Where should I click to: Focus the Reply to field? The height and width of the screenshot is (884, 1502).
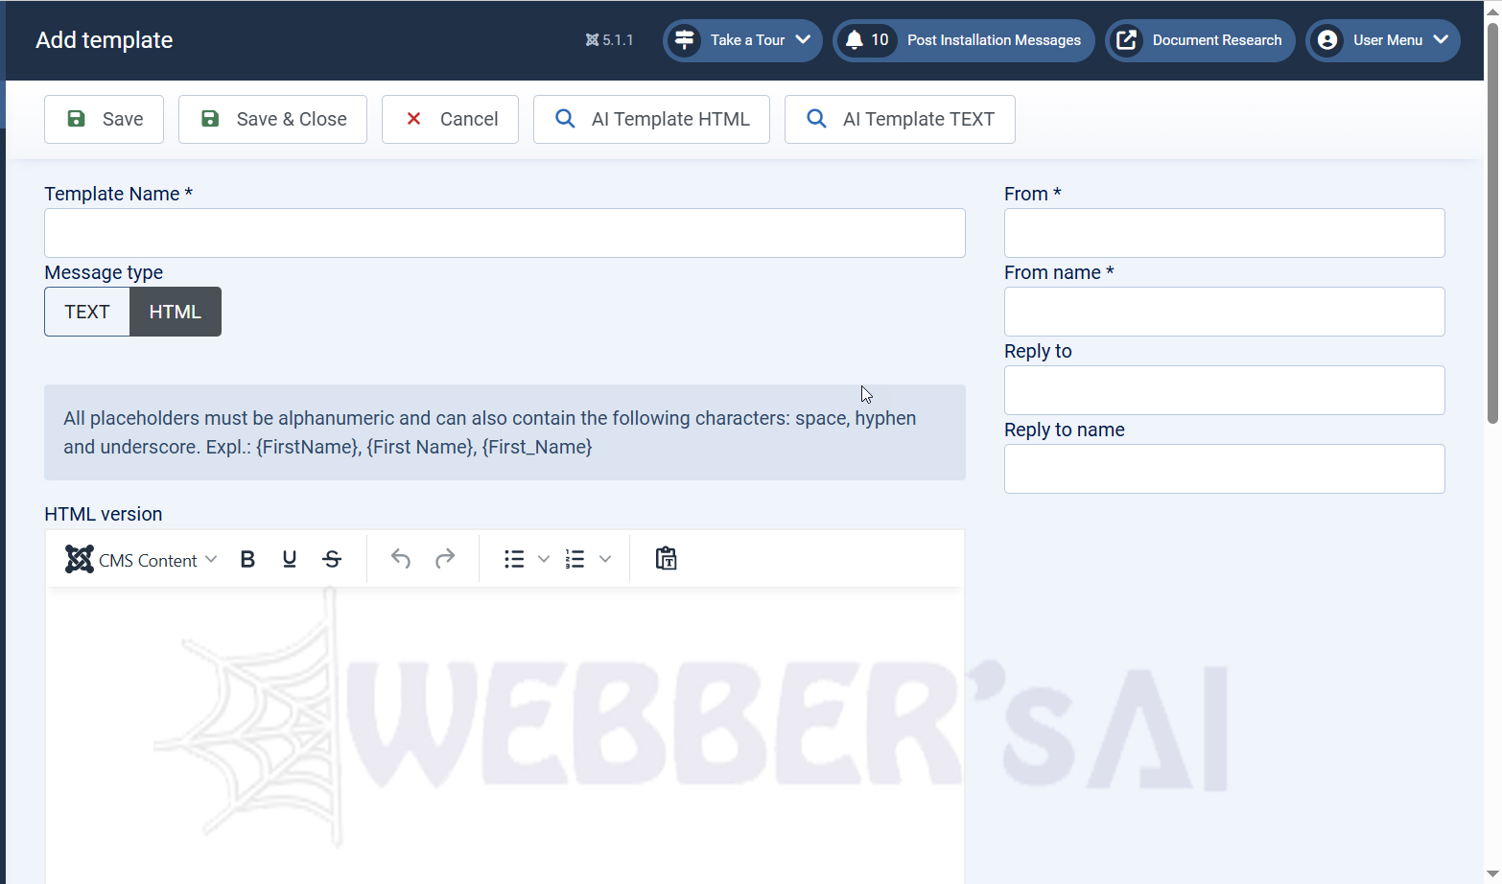tap(1224, 390)
